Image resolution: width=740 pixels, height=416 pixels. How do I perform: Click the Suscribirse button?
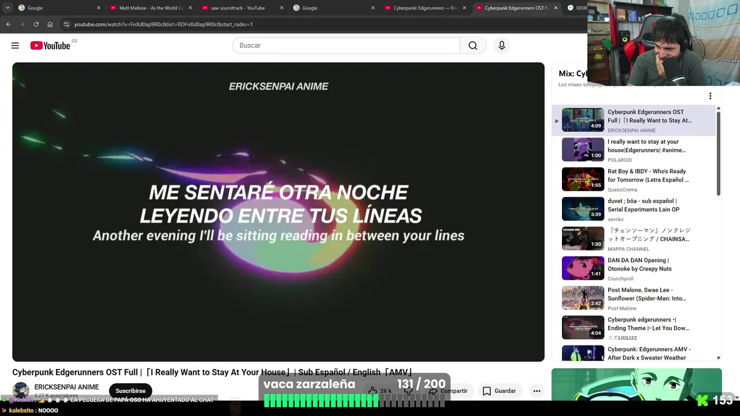pyautogui.click(x=131, y=391)
